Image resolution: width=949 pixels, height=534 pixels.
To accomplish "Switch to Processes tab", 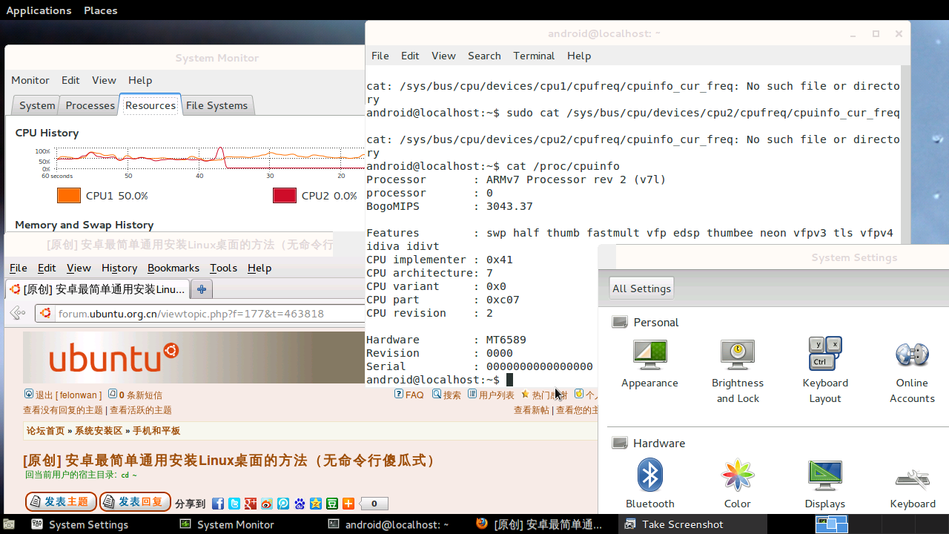I will pyautogui.click(x=90, y=105).
